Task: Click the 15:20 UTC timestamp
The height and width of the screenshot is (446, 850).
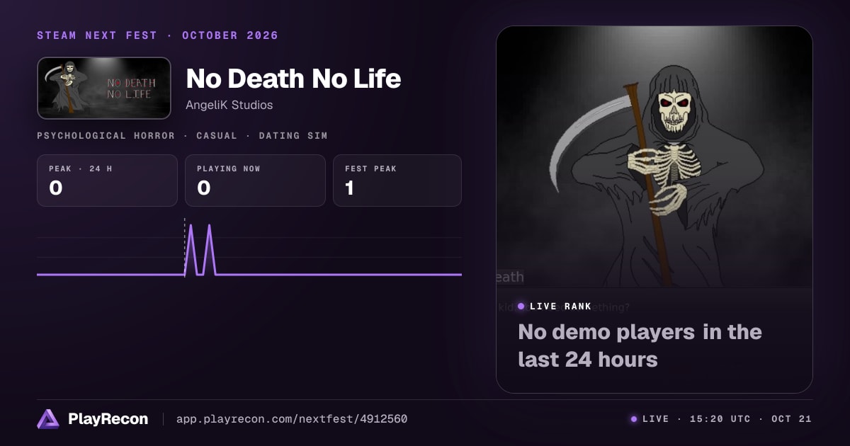Action: (720, 419)
